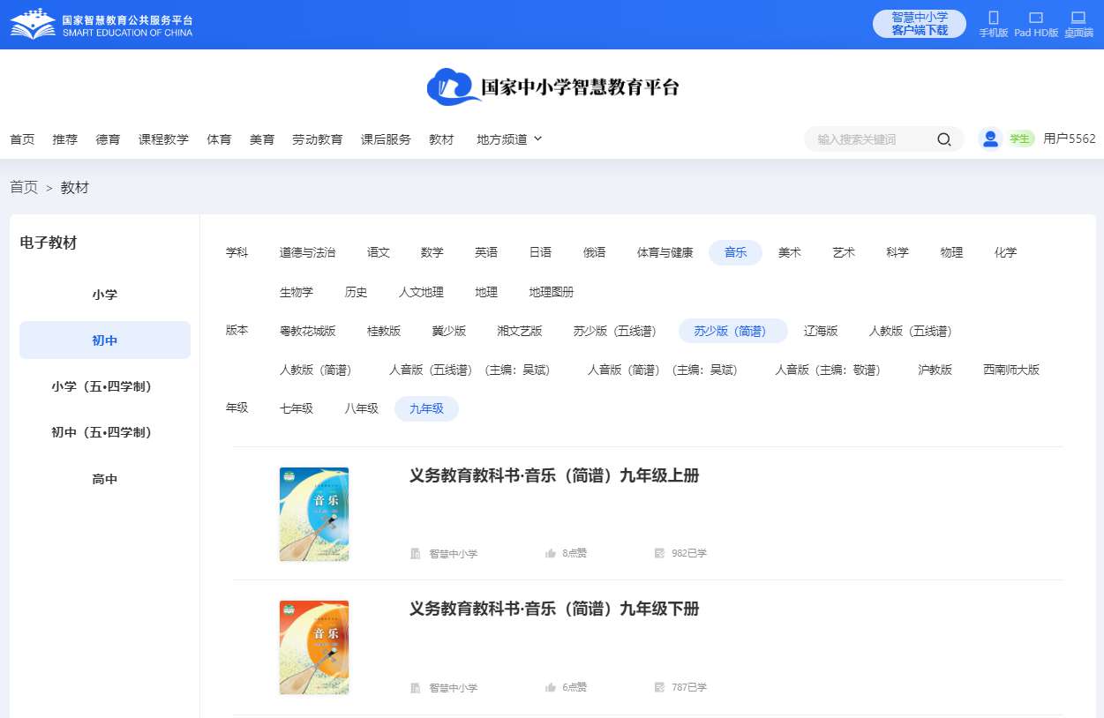Screen dimensions: 1104x718
Task: Select grade 八年级
Action: [362, 408]
